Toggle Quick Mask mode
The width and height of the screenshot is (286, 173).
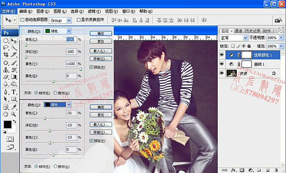click(x=10, y=139)
